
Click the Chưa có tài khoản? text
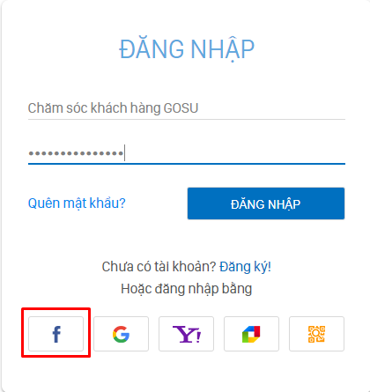(x=159, y=267)
